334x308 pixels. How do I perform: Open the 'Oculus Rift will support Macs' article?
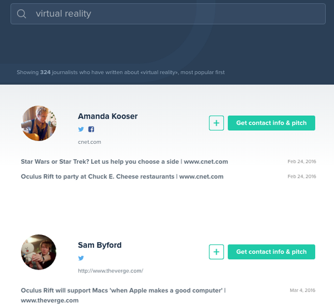pyautogui.click(x=124, y=295)
